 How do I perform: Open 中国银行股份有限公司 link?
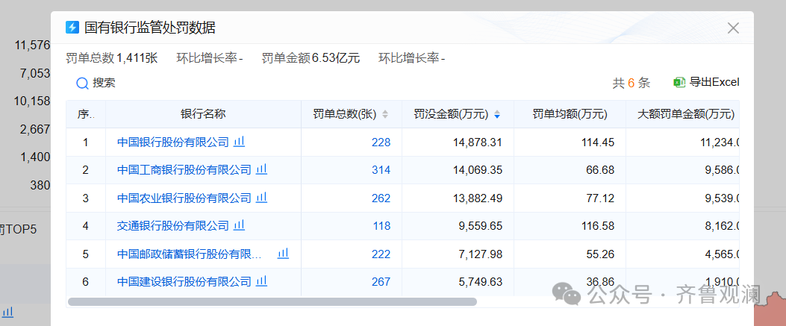(173, 142)
